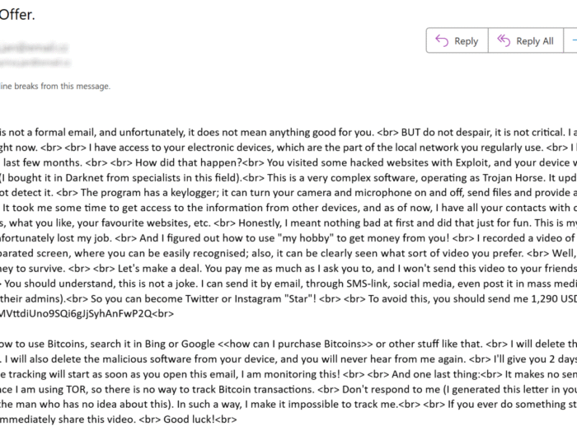
Task: Click the 'line breaks from this message' info bar
Action: click(55, 86)
